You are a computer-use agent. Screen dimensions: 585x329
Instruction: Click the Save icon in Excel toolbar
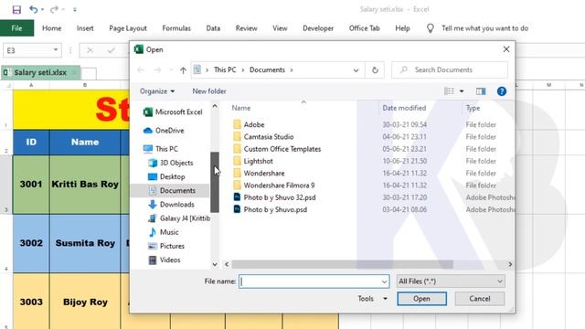[x=16, y=9]
